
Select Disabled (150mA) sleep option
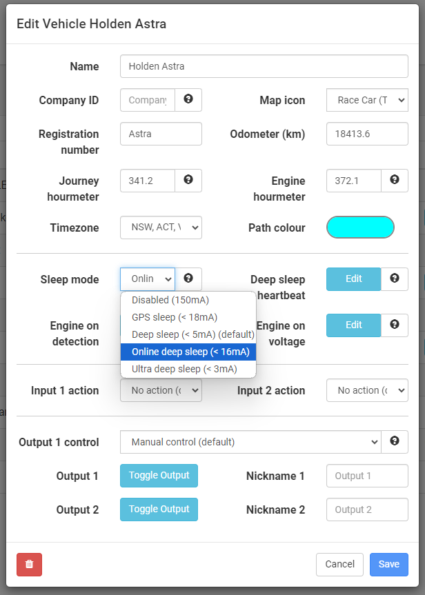(188, 300)
